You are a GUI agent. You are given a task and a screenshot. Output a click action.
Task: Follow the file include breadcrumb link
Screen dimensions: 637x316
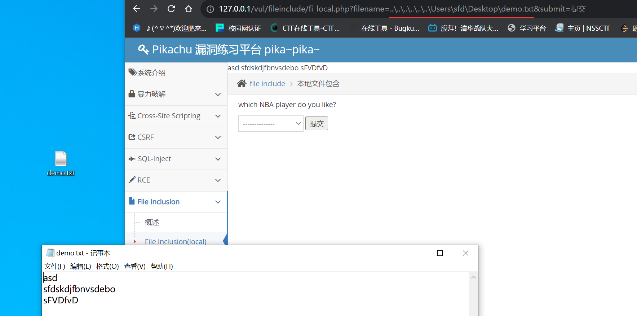(x=267, y=84)
